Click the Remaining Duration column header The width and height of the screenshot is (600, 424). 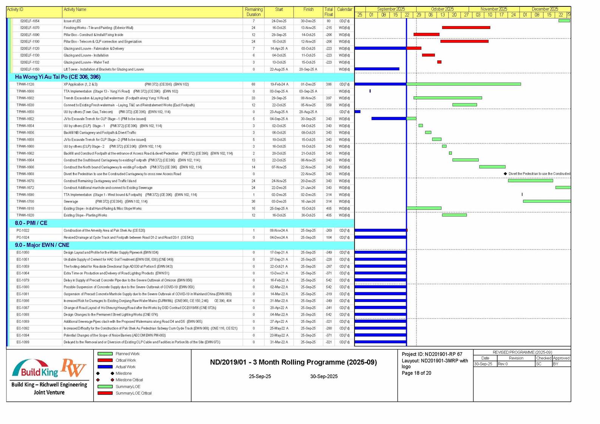point(254,12)
